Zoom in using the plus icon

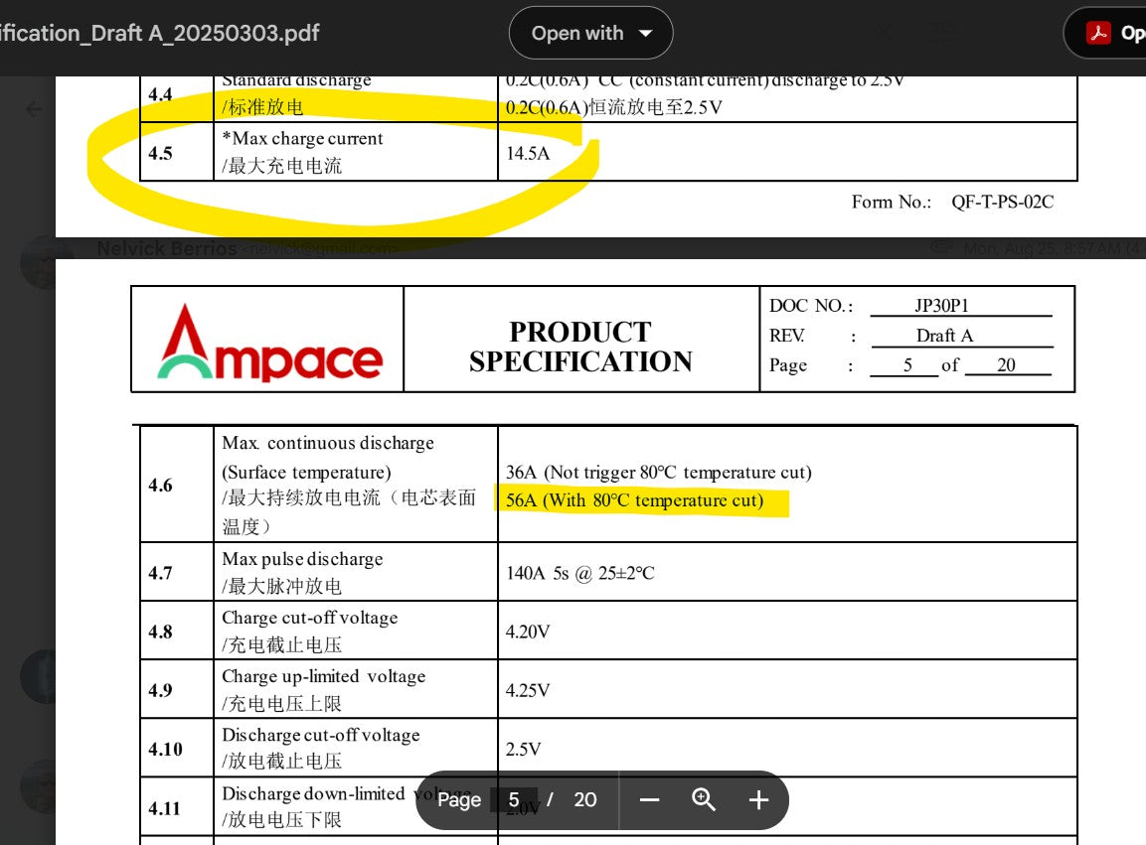(x=757, y=800)
